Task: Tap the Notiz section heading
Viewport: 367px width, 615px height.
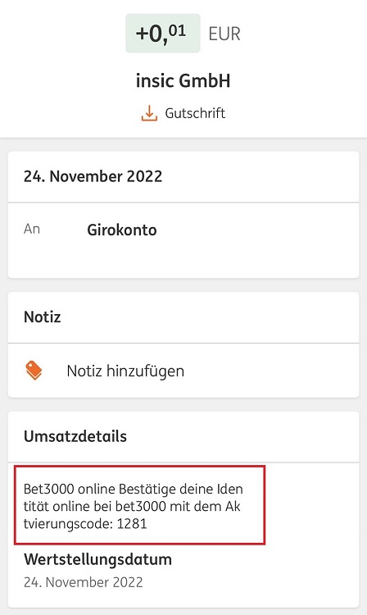Action: [43, 317]
